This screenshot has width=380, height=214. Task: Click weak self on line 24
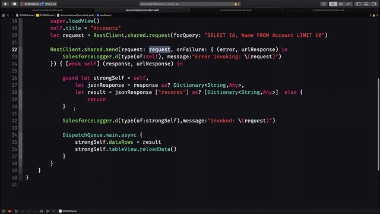(83, 64)
